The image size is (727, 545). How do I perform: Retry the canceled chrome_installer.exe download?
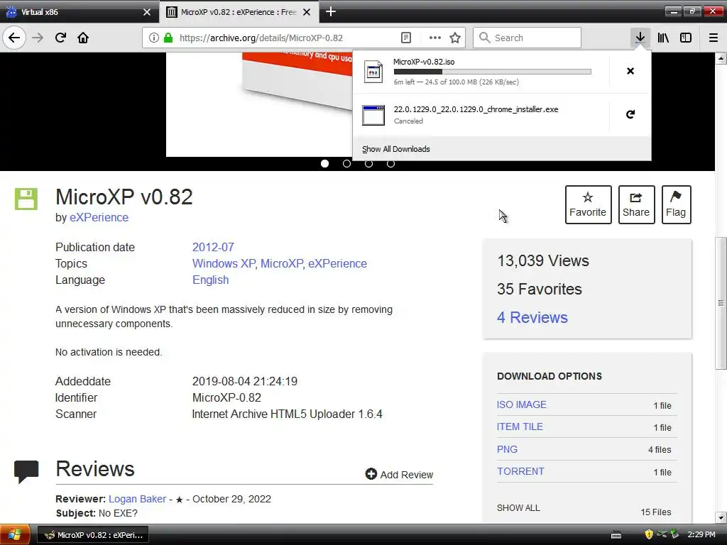coord(630,114)
